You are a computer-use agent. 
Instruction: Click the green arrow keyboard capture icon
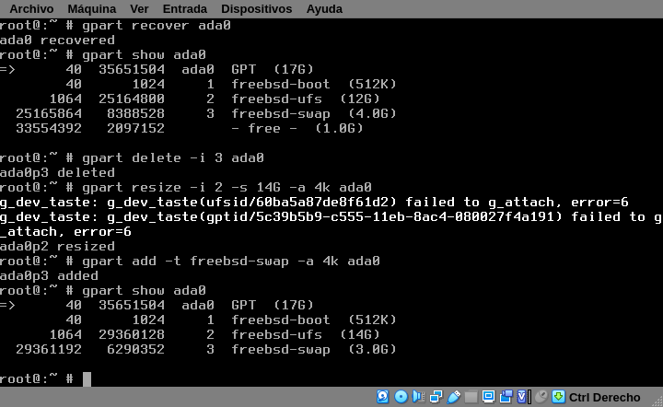tap(558, 397)
